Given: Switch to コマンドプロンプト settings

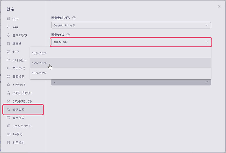Looking at the screenshot, I should pyautogui.click(x=22, y=101).
